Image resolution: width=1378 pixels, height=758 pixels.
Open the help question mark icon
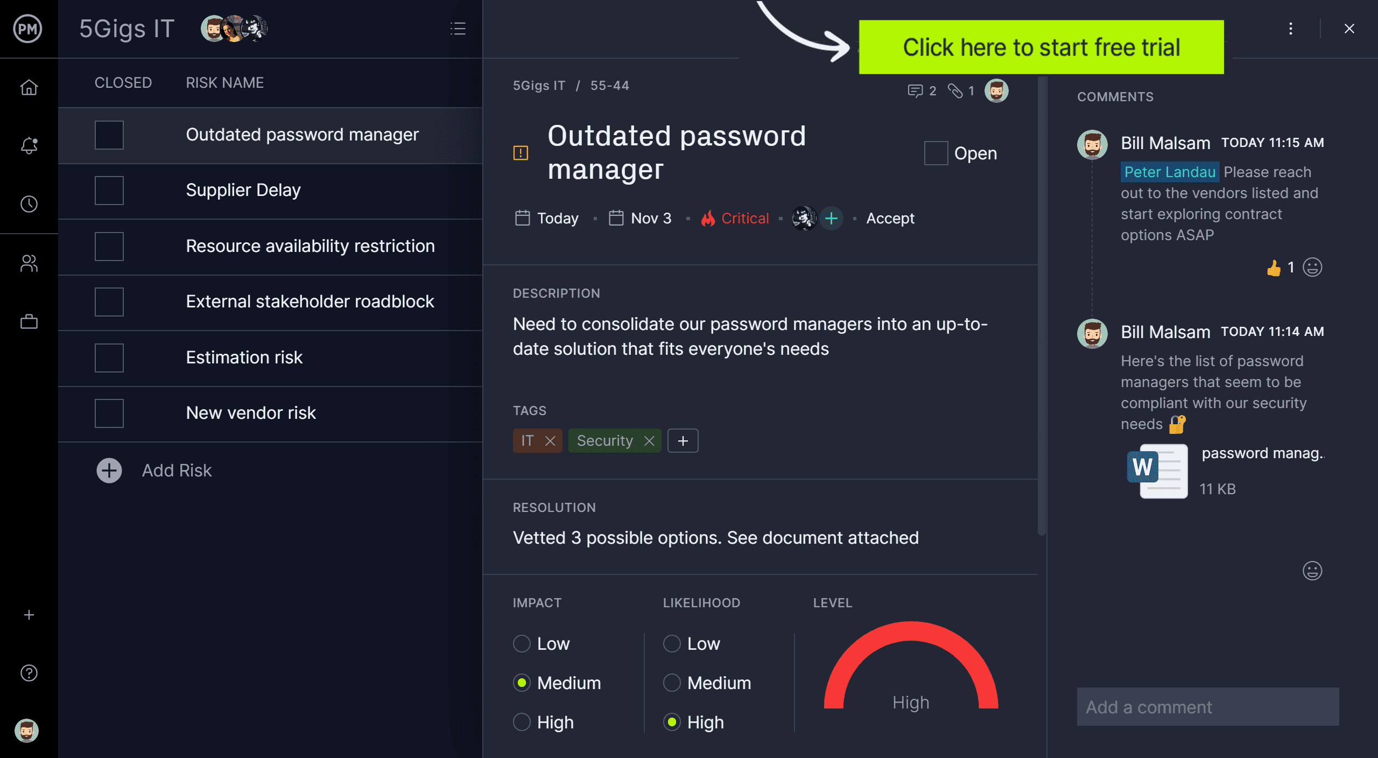[x=29, y=673]
